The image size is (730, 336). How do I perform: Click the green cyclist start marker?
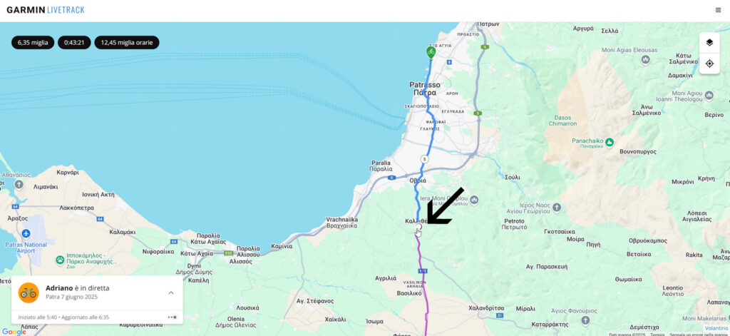tap(431, 52)
